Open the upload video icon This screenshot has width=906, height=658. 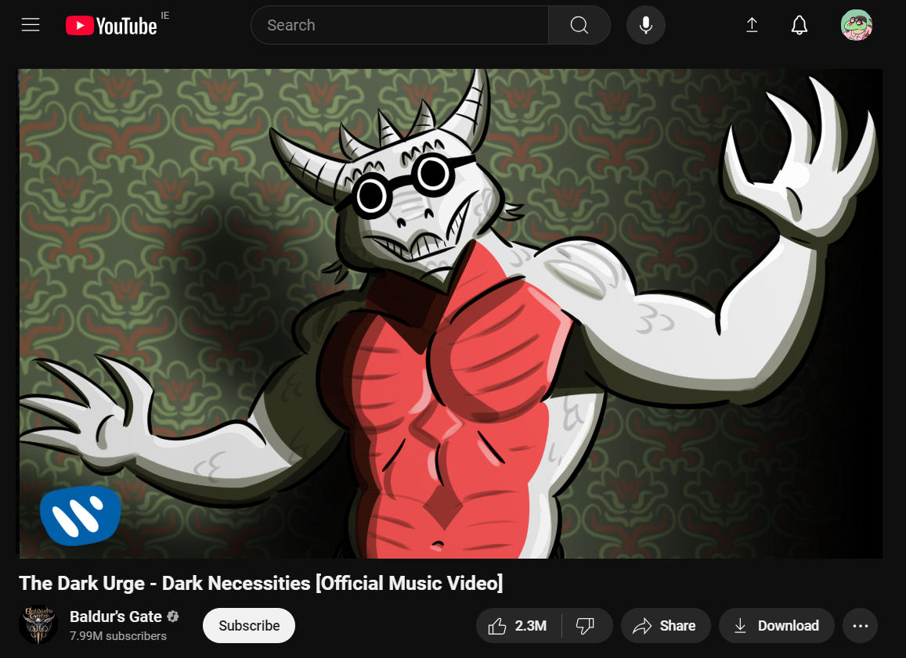point(752,25)
